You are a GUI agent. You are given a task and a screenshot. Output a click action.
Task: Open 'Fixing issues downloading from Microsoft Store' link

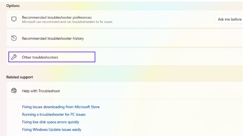pos(61,107)
